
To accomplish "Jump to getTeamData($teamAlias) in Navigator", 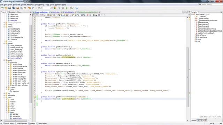I will (207, 29).
